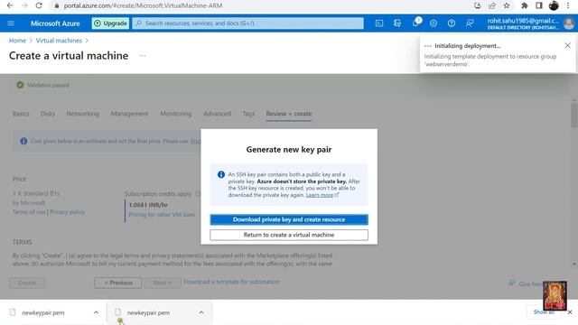Select the Review + create tab
This screenshot has height=325, width=578.
(x=289, y=114)
